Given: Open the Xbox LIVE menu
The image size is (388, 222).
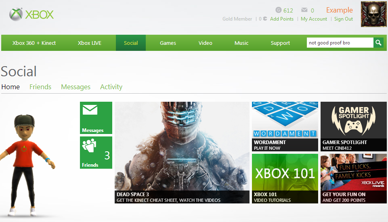Looking at the screenshot, I should (90, 43).
